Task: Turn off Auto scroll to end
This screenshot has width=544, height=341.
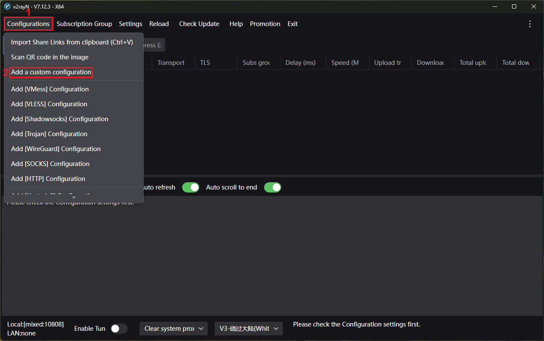Action: pyautogui.click(x=272, y=187)
